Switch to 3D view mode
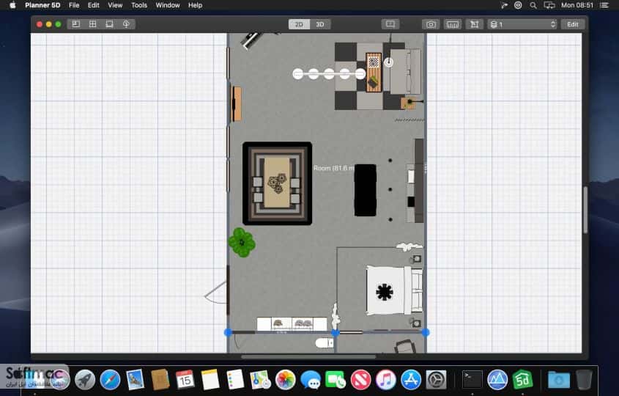This screenshot has width=619, height=396. [320, 24]
